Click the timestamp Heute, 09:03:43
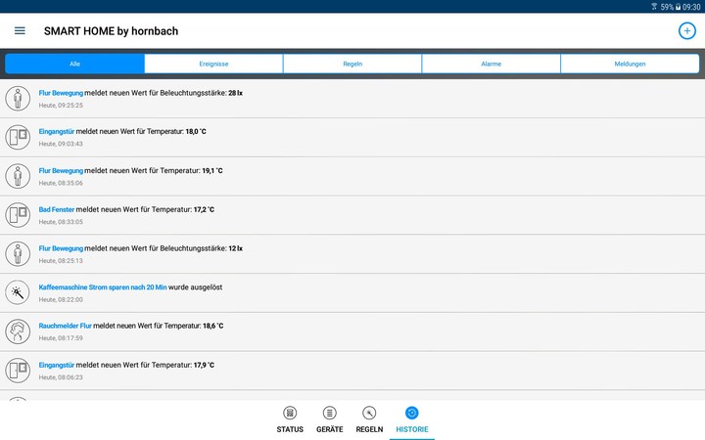Screen dimensions: 705x440 (61, 144)
